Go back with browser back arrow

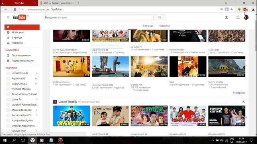pos(6,10)
